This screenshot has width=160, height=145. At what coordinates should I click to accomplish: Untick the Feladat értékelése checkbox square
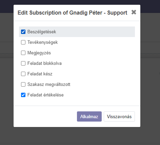(23, 95)
